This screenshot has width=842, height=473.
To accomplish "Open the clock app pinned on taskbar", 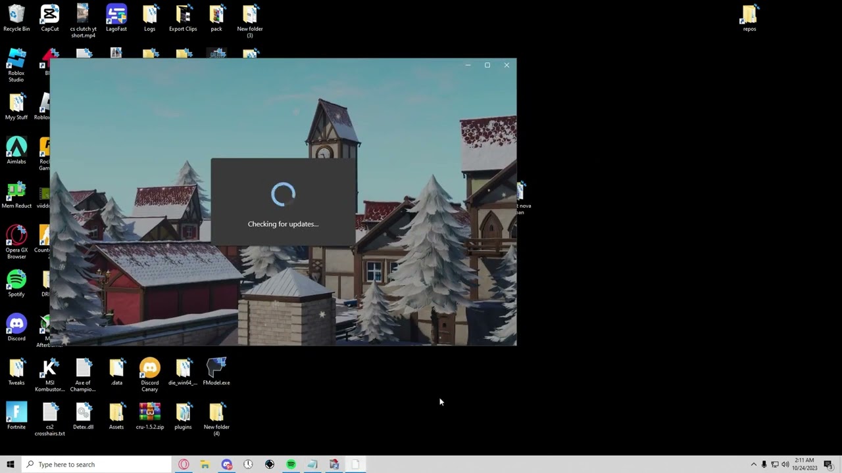I will pos(248,464).
